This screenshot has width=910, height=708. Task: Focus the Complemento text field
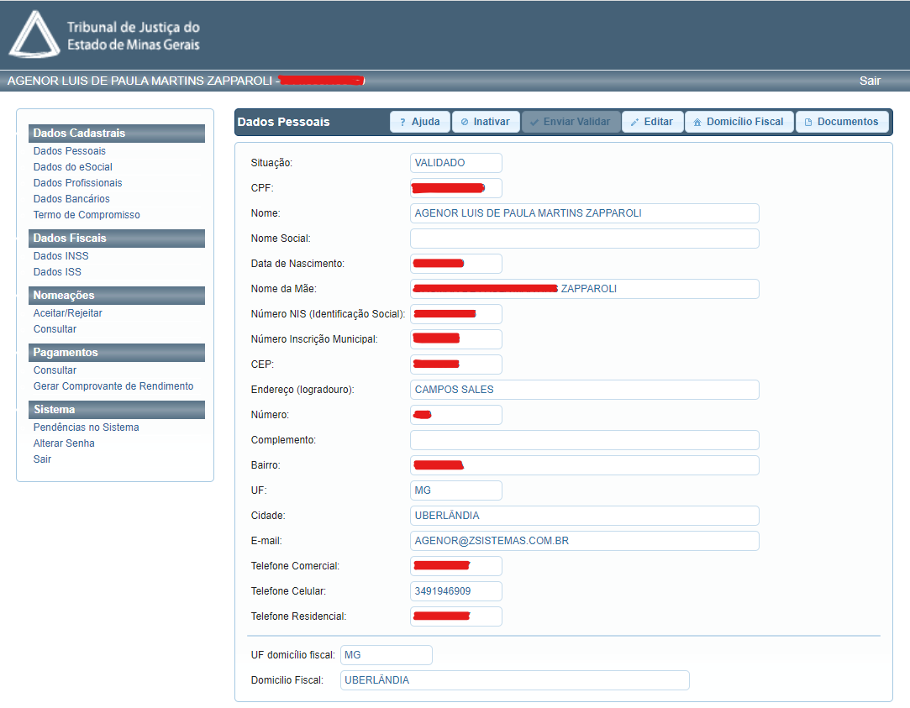584,440
